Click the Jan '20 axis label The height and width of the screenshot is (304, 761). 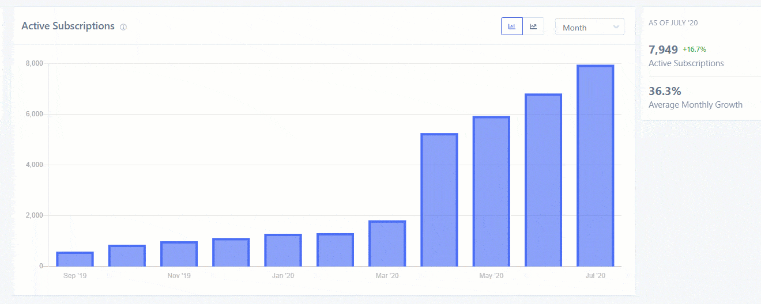(283, 276)
